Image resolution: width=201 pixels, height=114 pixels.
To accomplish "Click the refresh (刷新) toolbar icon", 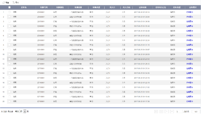I will tap(3, 2).
